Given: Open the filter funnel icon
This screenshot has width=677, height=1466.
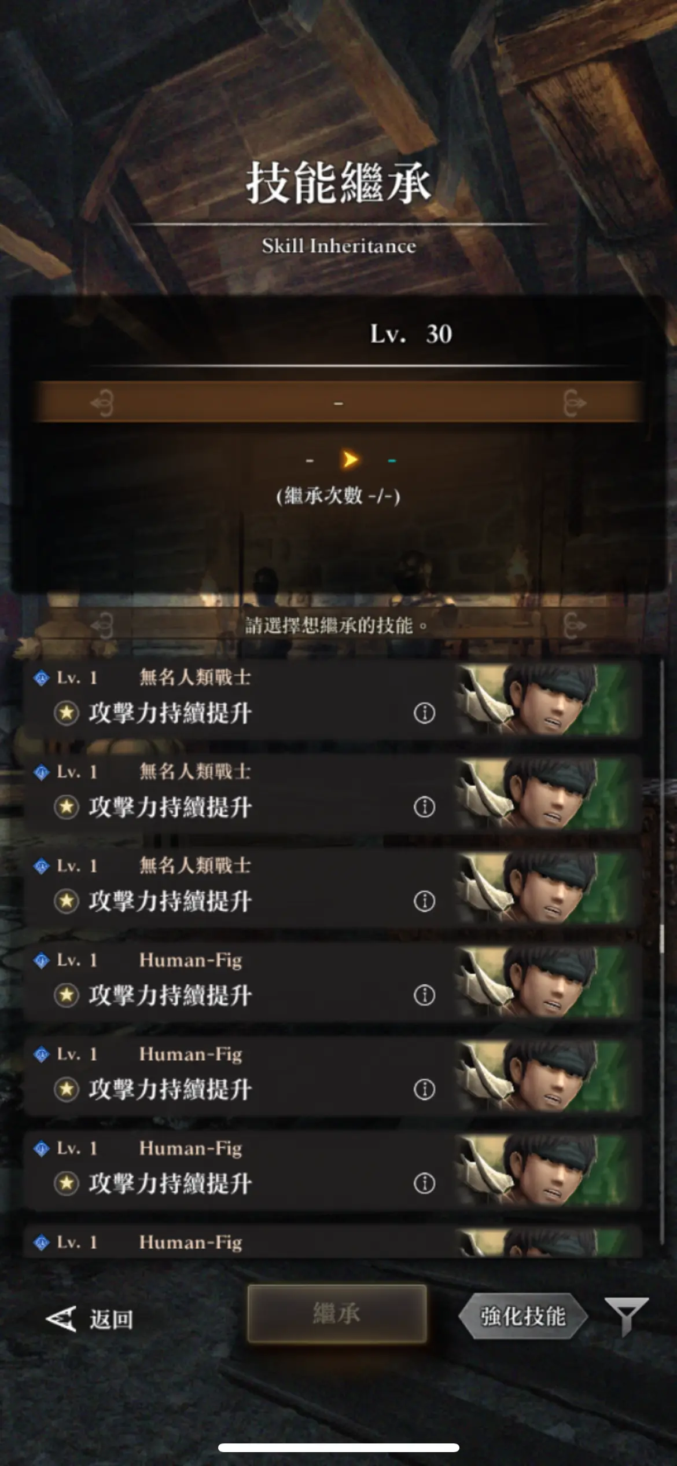Looking at the screenshot, I should tap(626, 1317).
